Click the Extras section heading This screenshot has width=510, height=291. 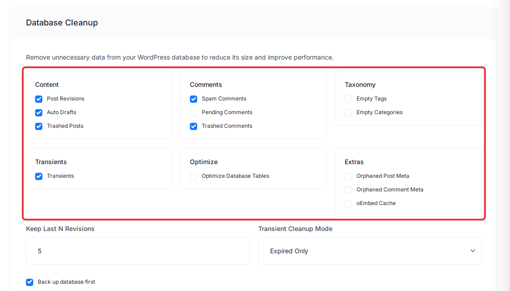(354, 162)
